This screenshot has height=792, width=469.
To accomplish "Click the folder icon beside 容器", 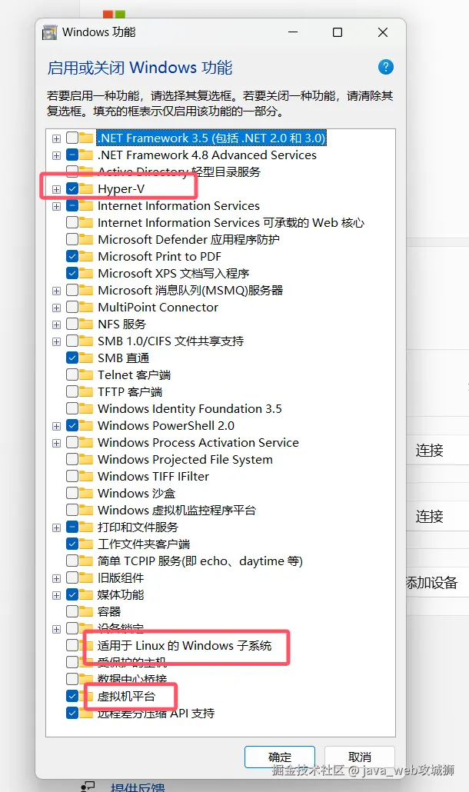I will pyautogui.click(x=86, y=611).
